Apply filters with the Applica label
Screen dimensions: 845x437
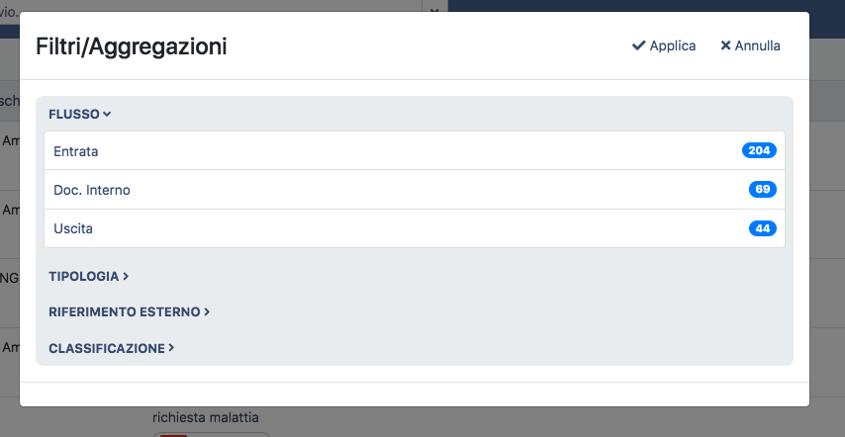point(673,46)
